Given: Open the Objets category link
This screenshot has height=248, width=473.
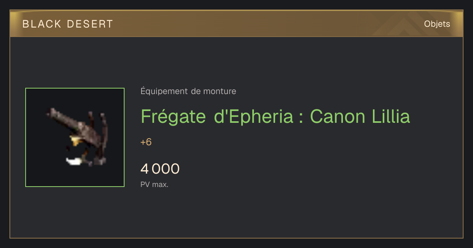Looking at the screenshot, I should tap(437, 24).
